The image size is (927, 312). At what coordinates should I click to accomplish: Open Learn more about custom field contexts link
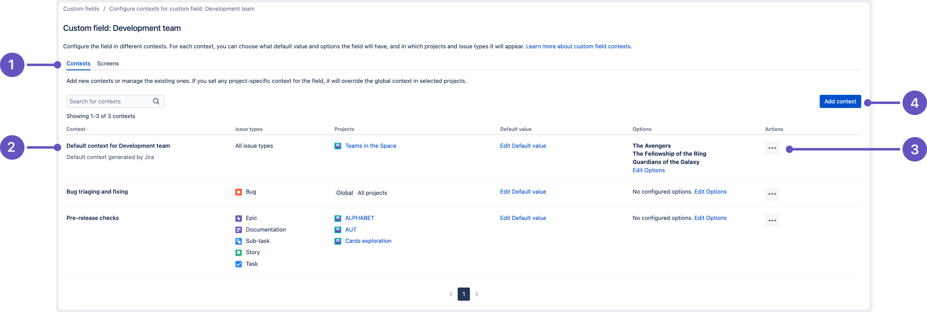click(x=579, y=46)
